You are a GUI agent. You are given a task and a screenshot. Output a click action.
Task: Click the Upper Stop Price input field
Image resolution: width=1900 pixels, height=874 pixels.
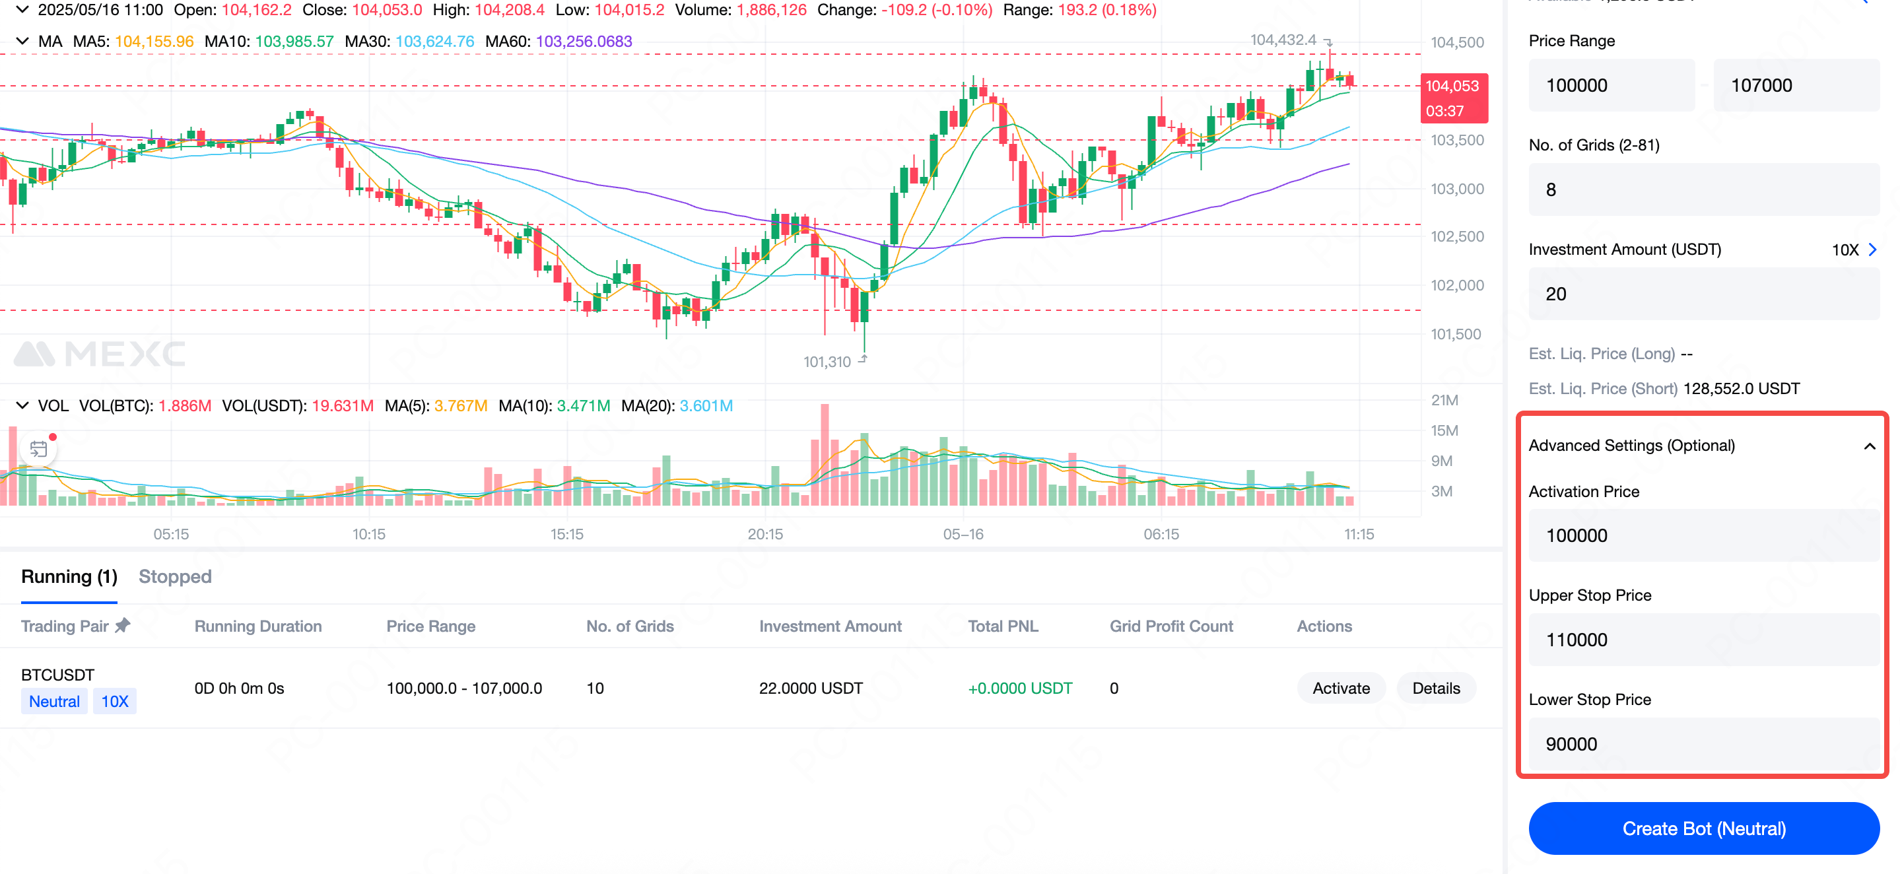[1703, 640]
